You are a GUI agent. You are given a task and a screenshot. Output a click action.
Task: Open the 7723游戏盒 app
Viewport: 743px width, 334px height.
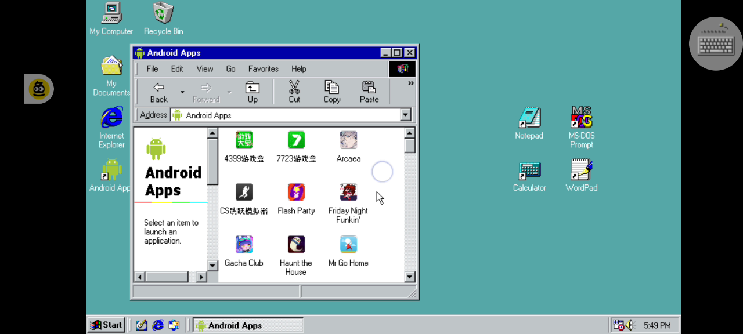point(295,140)
